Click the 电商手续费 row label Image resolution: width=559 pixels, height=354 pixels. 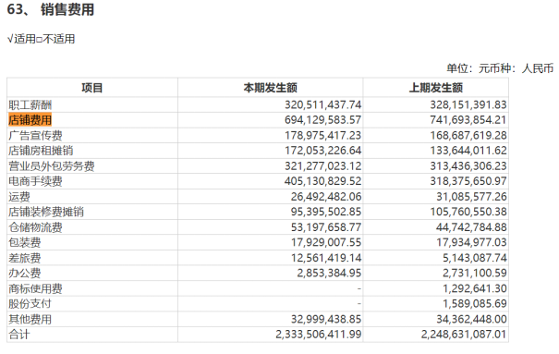tap(35, 181)
